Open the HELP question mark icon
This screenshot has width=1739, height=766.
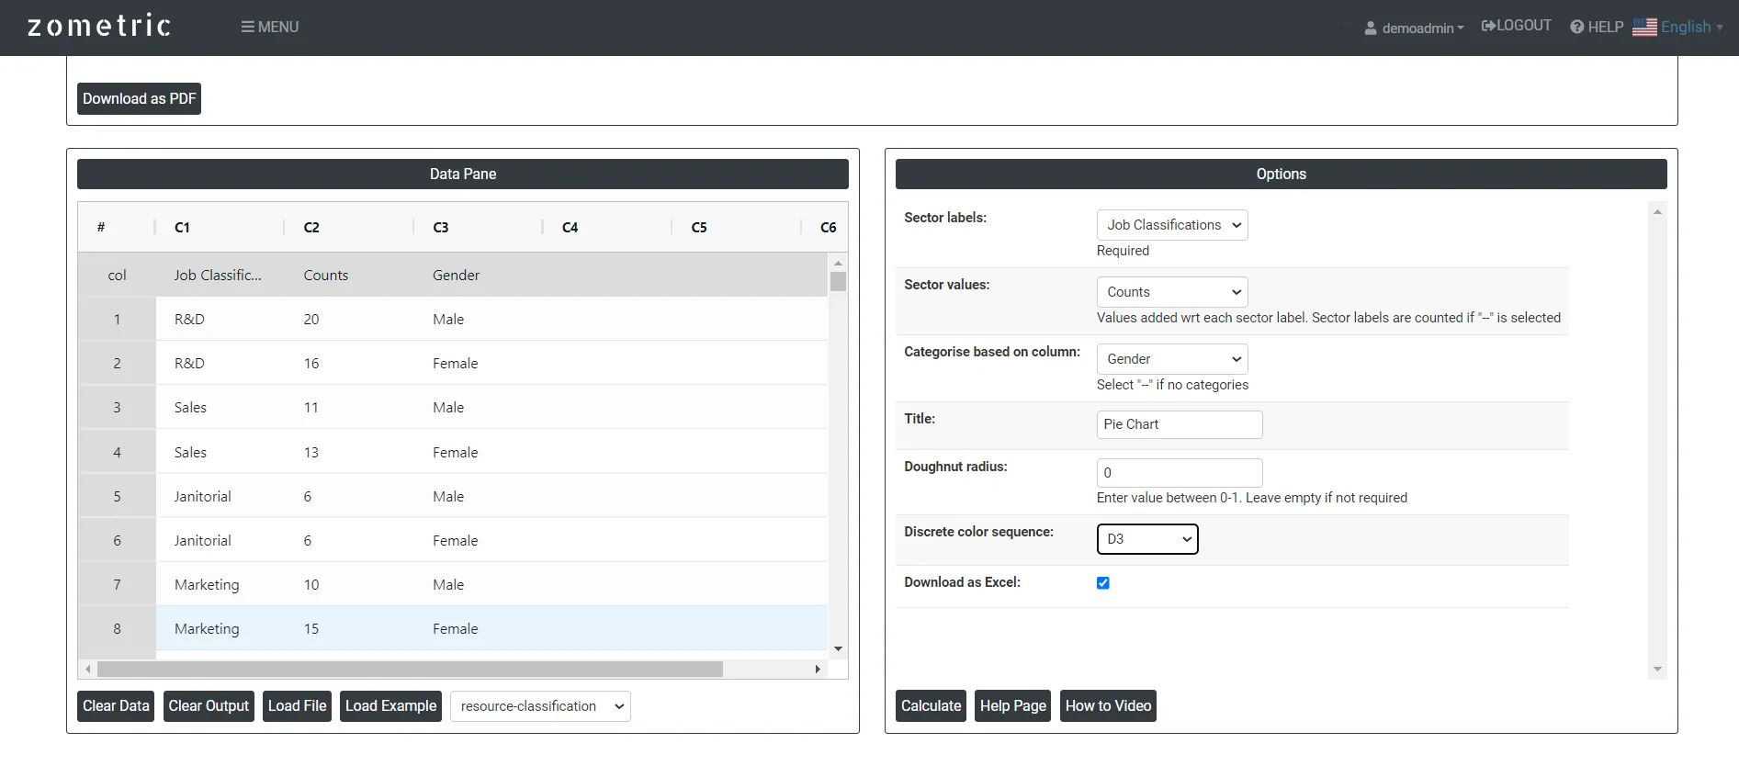pos(1577,27)
